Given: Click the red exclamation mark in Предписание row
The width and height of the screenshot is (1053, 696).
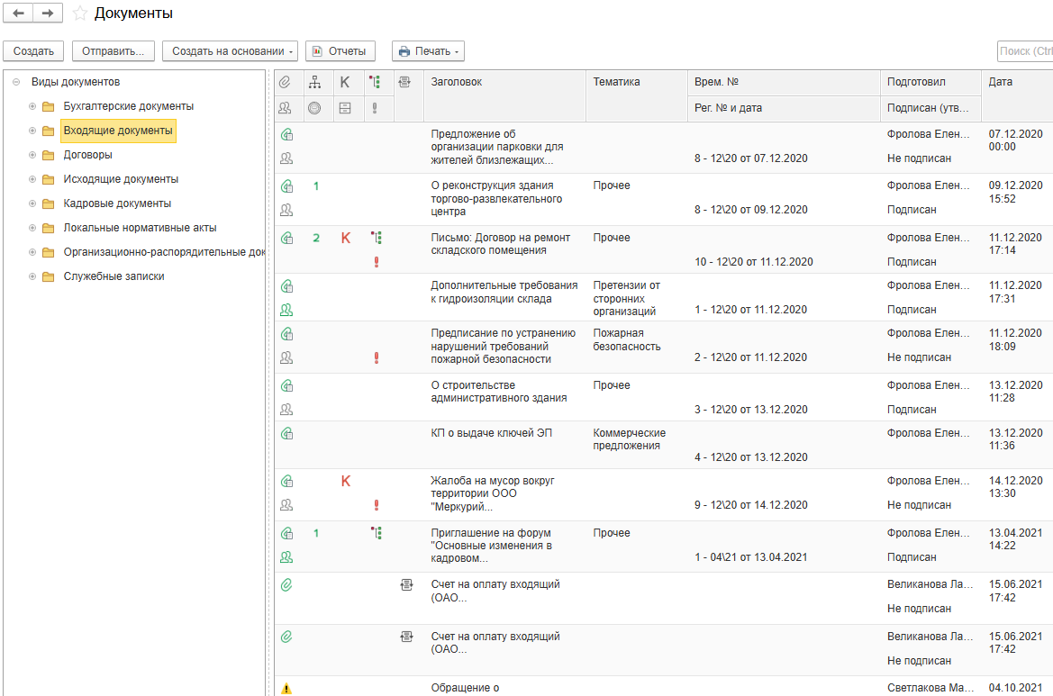Looking at the screenshot, I should pyautogui.click(x=376, y=357).
